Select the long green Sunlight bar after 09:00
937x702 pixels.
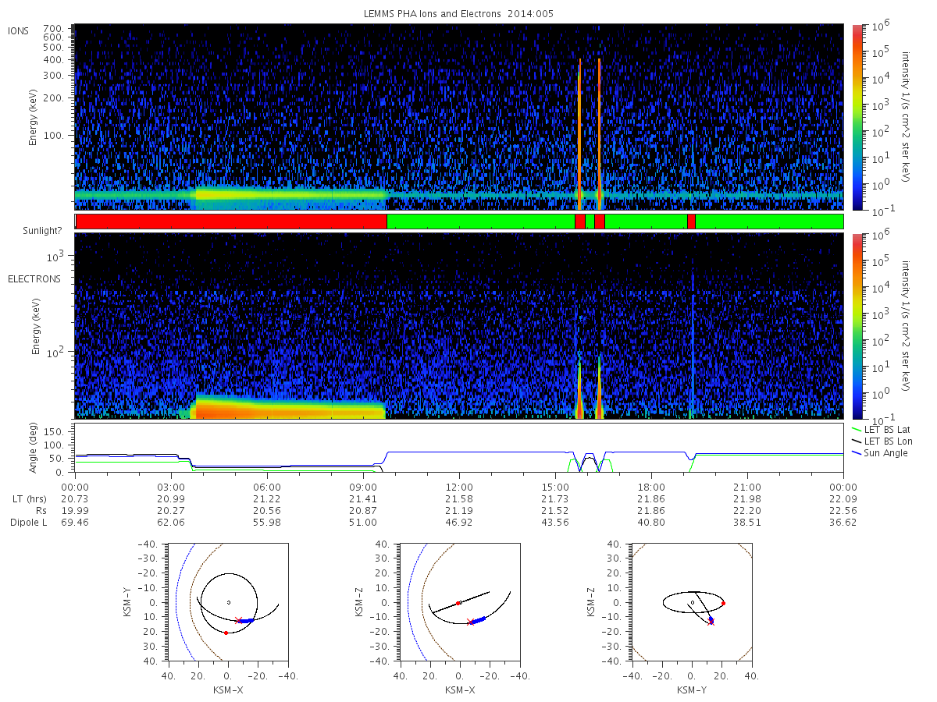[481, 222]
